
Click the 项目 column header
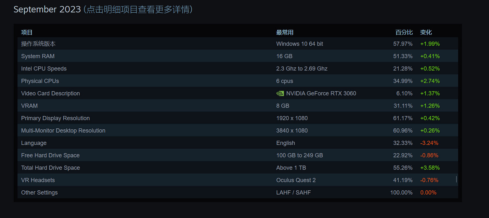click(26, 32)
